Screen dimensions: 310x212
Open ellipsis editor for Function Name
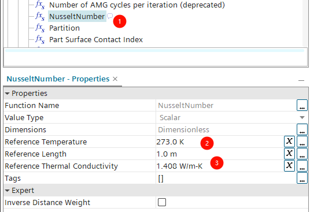[x=302, y=105]
